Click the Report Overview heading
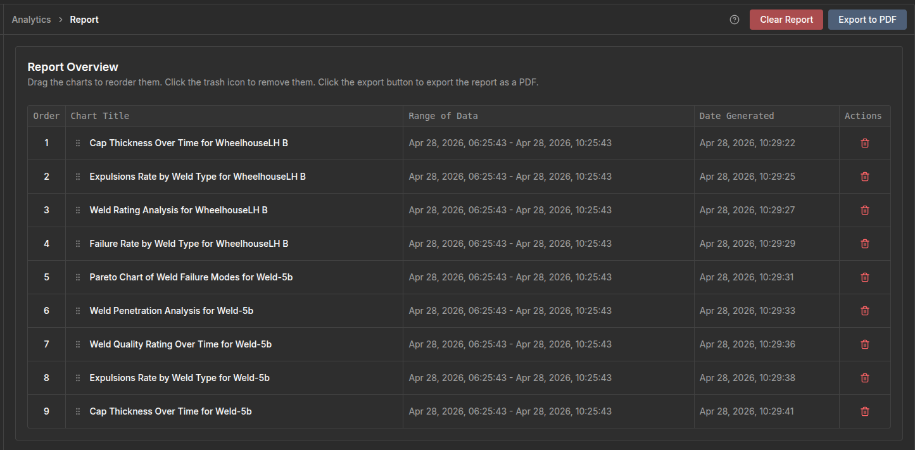 pos(73,67)
